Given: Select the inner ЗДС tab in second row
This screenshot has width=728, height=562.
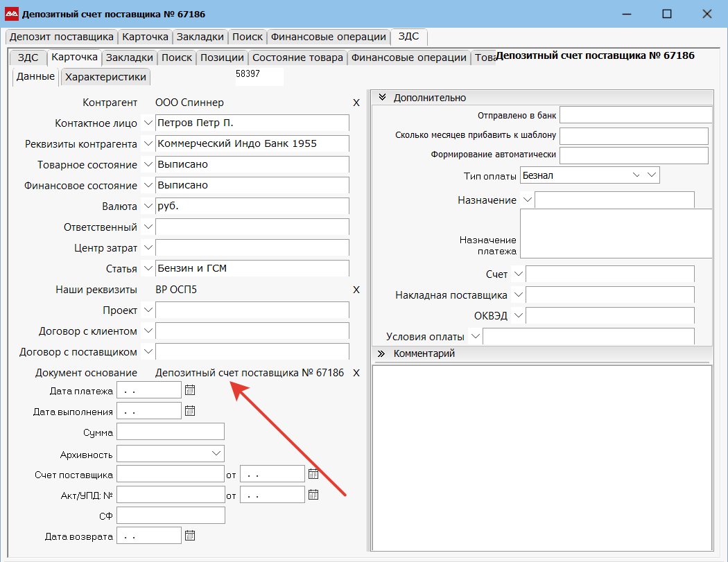Looking at the screenshot, I should [x=28, y=58].
